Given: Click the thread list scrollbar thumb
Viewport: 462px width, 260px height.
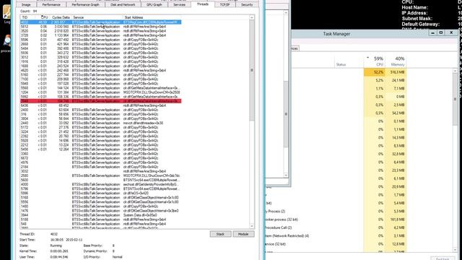Looking at the screenshot, I should (252, 71).
